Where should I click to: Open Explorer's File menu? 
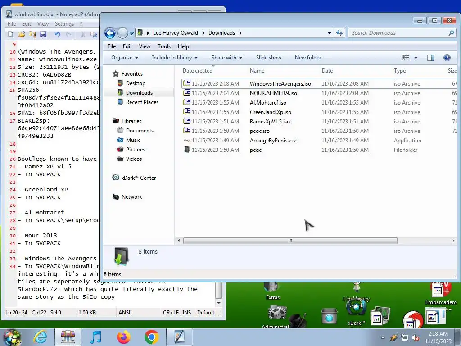pyautogui.click(x=112, y=46)
